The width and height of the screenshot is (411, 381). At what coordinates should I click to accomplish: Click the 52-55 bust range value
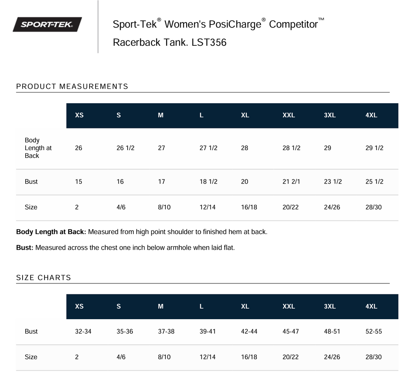(x=374, y=332)
